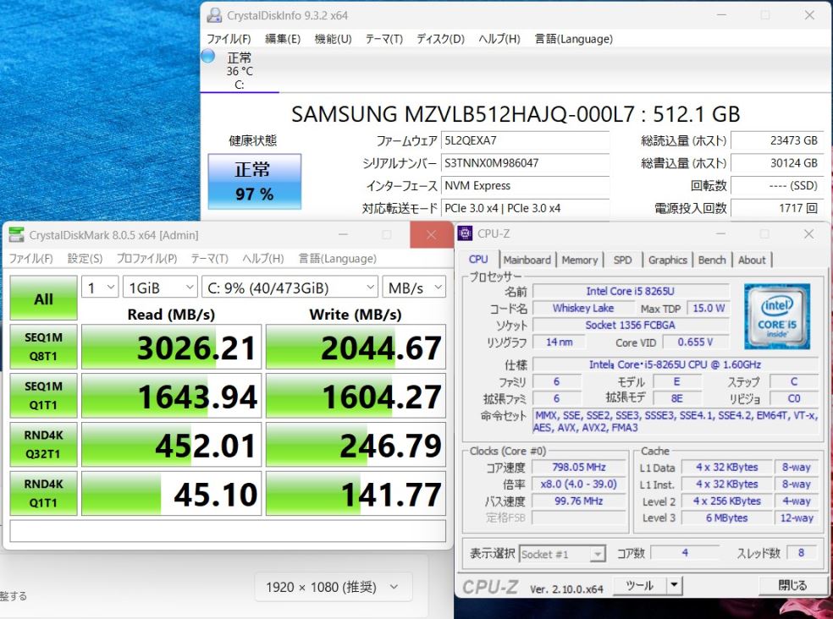The width and height of the screenshot is (833, 619).
Task: Run the SEQ1M Q8T1 test
Action: (43, 347)
